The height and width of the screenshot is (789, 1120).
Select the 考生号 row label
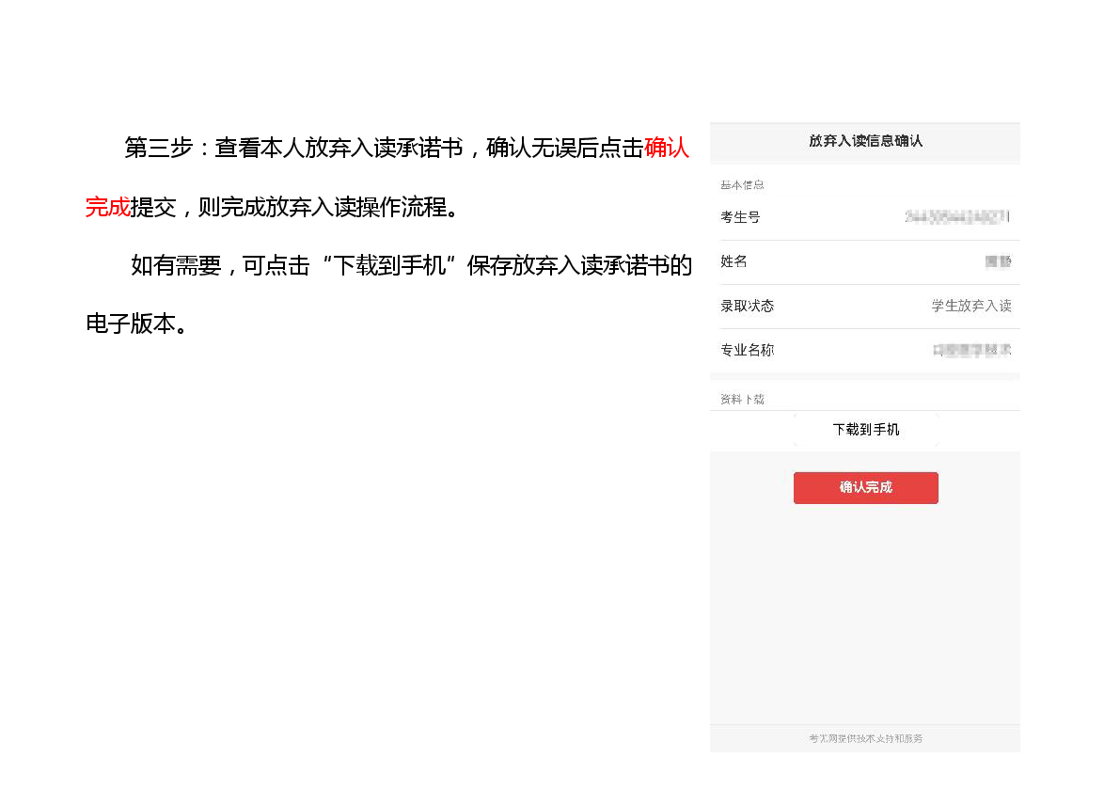click(x=740, y=217)
